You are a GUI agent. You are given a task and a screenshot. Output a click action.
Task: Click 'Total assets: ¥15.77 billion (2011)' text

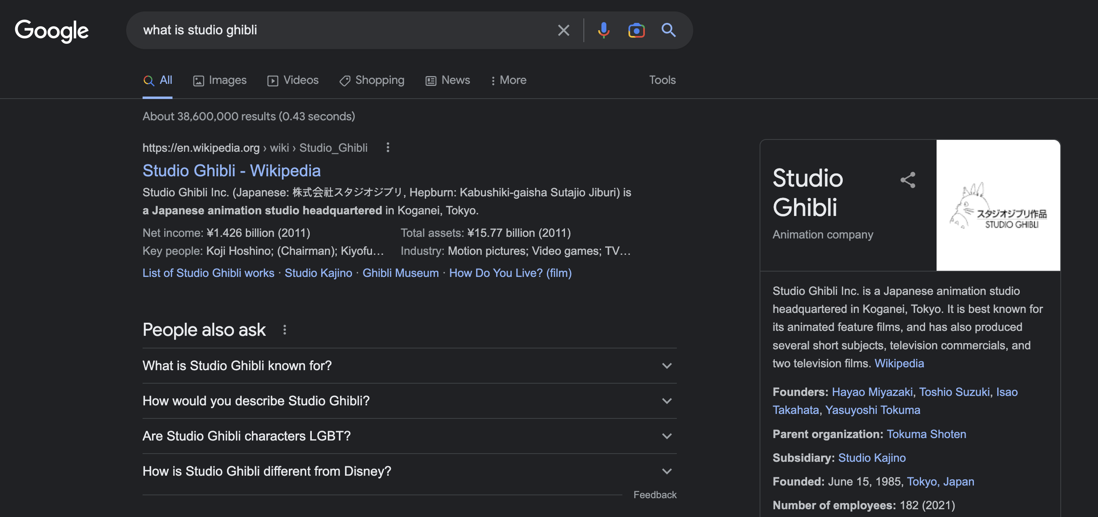pyautogui.click(x=485, y=233)
